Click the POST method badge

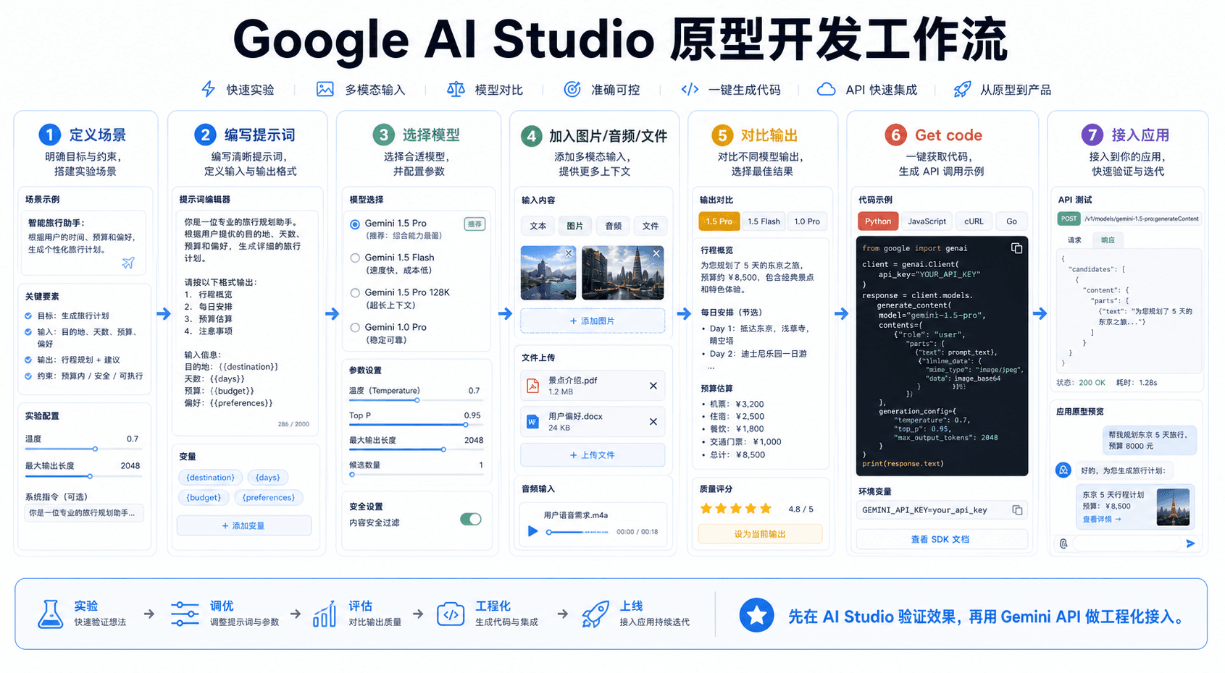pyautogui.click(x=1069, y=219)
